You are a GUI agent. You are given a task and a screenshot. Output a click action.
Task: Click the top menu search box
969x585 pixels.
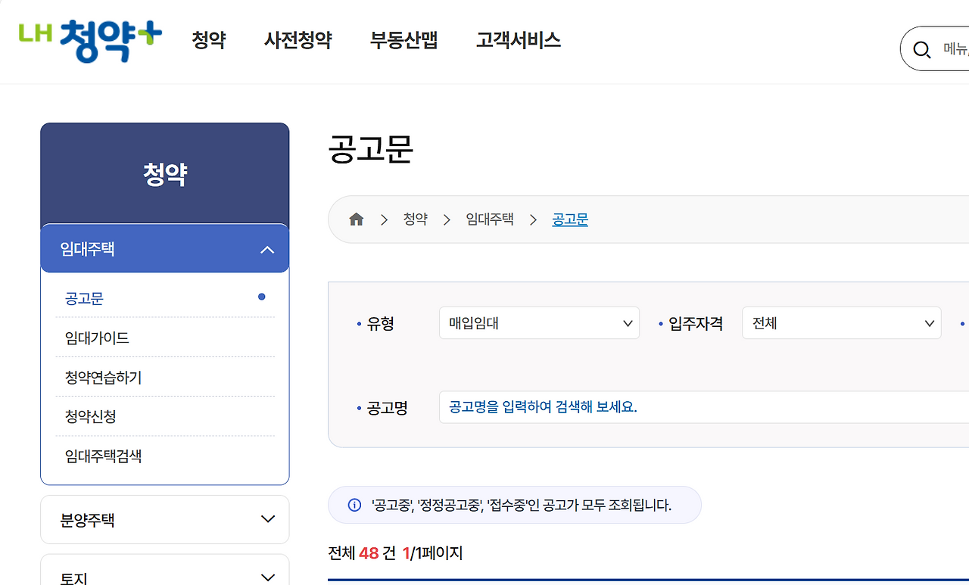pos(934,49)
